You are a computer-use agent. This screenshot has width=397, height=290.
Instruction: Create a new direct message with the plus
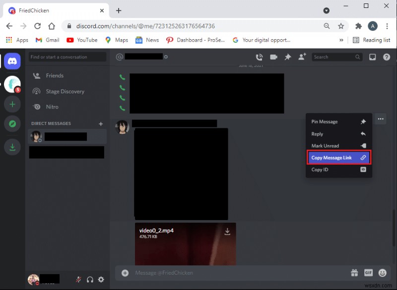(101, 123)
